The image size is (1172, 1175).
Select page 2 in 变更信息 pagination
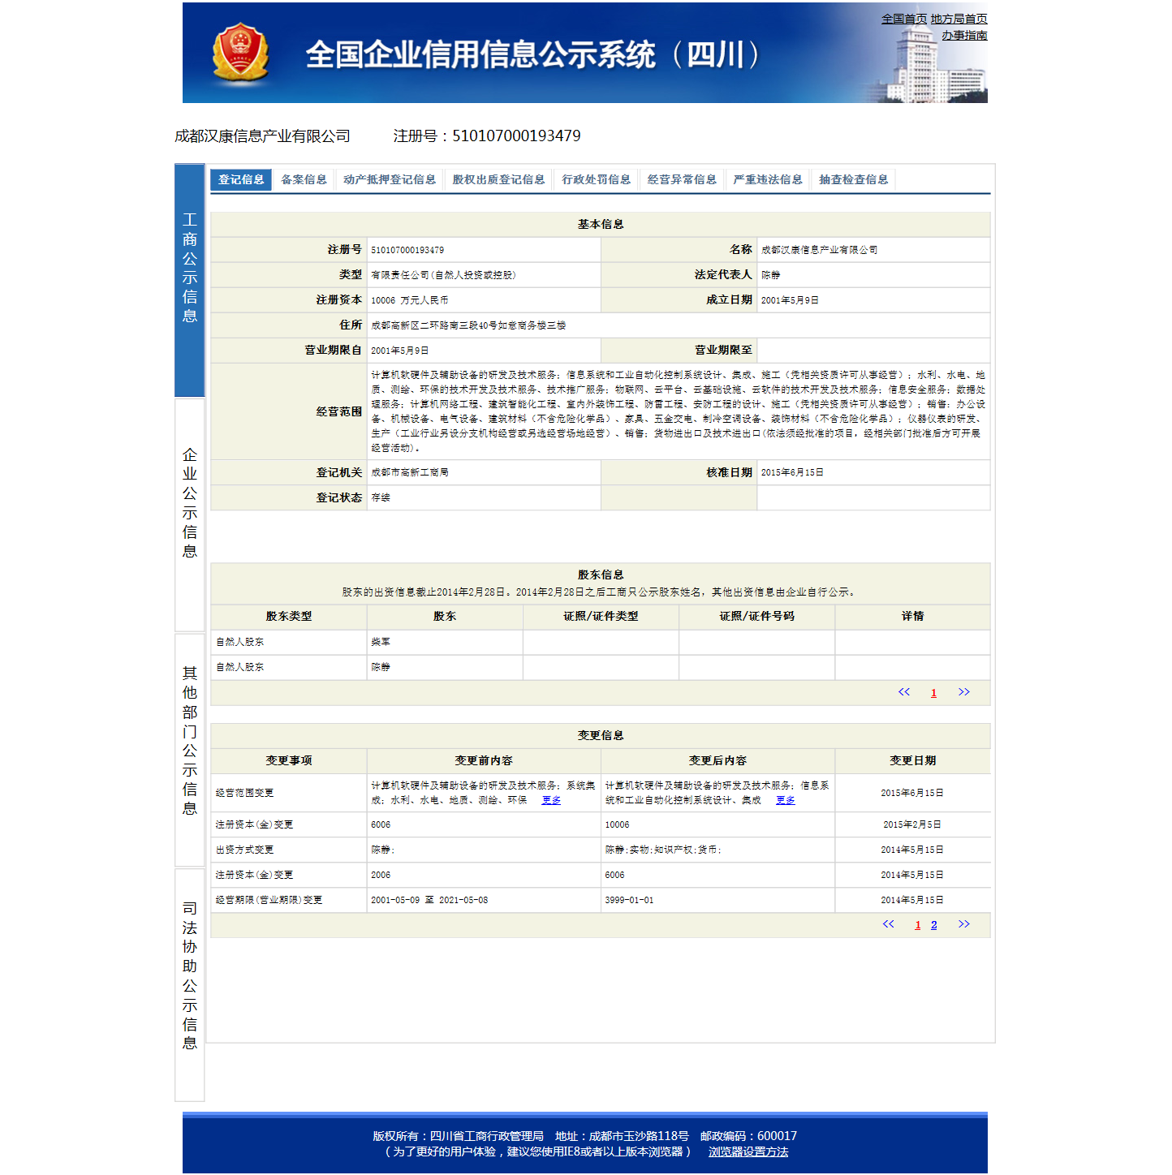pos(933,925)
